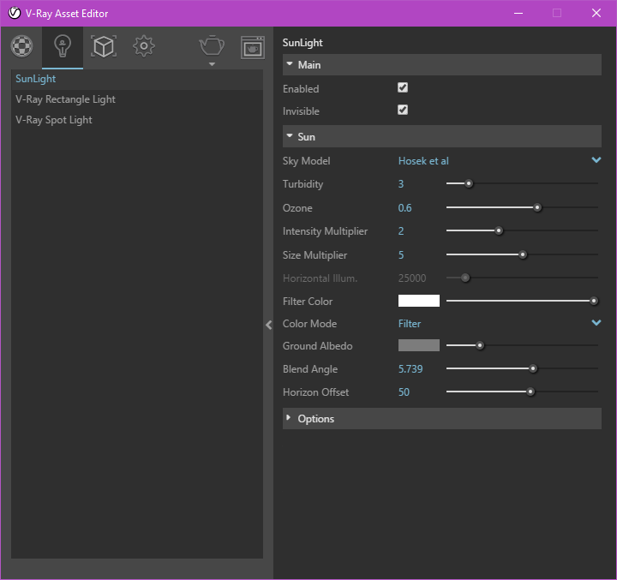Click the Blend Angle slider handle

point(533,368)
